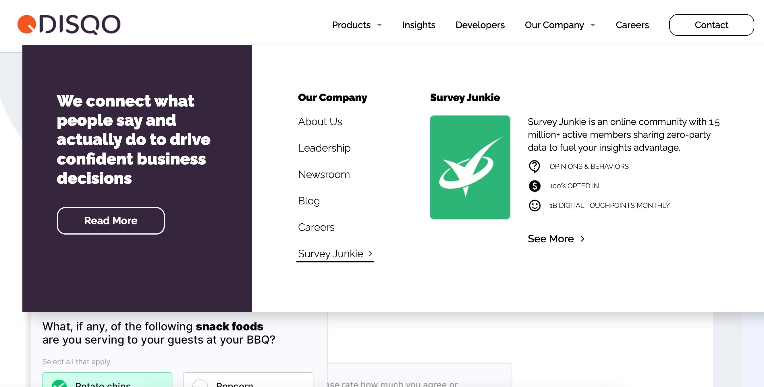Open the Blog link
The width and height of the screenshot is (764, 387).
pos(309,201)
